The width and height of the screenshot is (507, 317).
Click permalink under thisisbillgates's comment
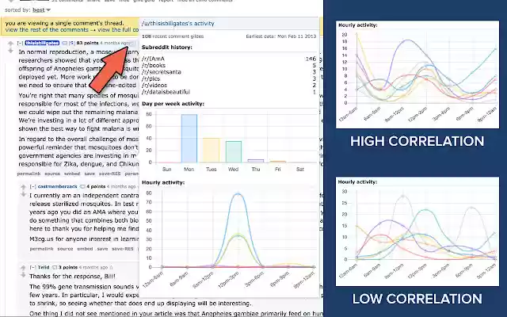[x=29, y=174]
